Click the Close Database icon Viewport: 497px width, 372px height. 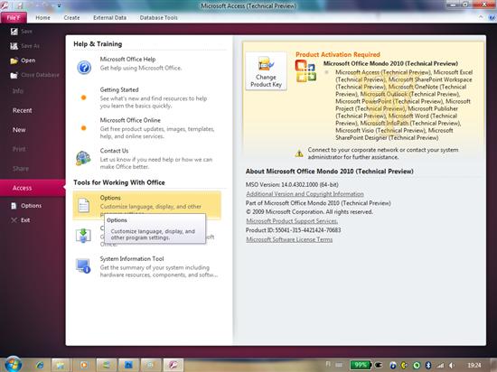pyautogui.click(x=14, y=75)
